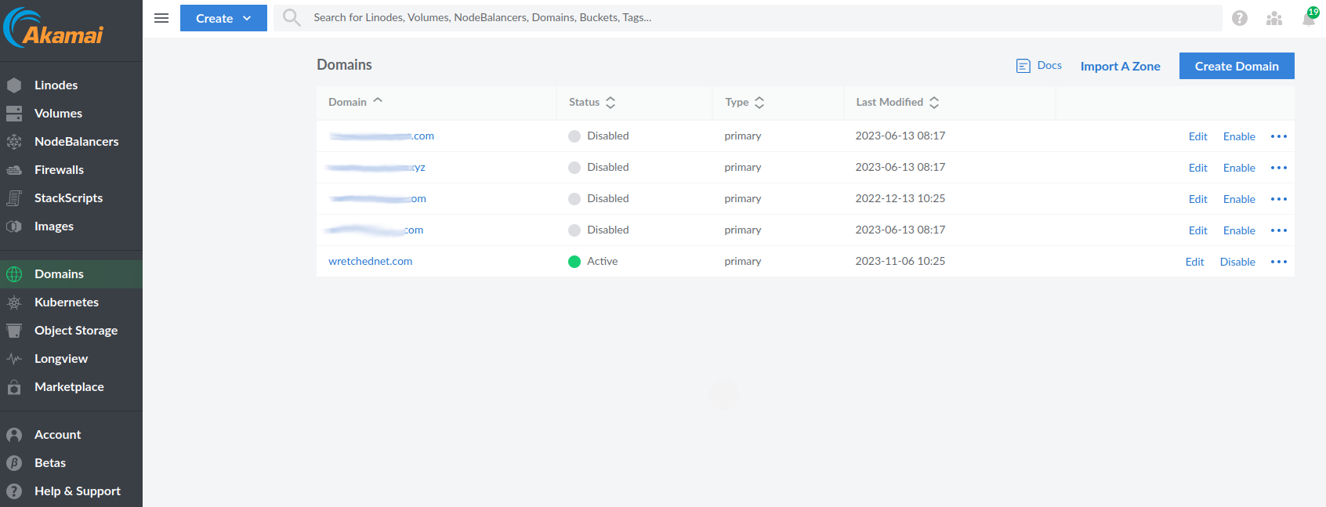Sort table by Last Modified column

click(897, 102)
